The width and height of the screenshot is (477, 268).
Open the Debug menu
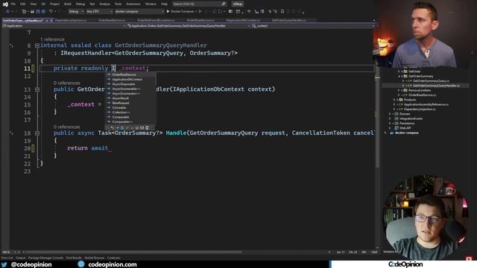[80, 4]
